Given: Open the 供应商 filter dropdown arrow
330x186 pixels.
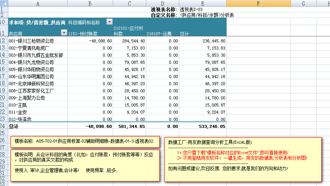Looking at the screenshot, I should pos(64,33).
